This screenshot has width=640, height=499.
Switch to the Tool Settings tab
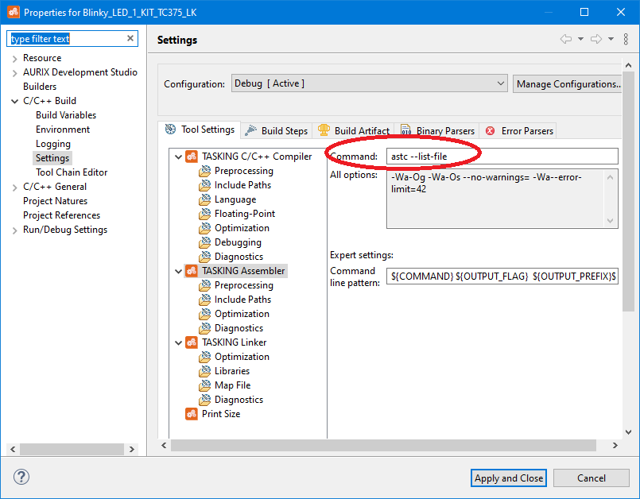(200, 130)
